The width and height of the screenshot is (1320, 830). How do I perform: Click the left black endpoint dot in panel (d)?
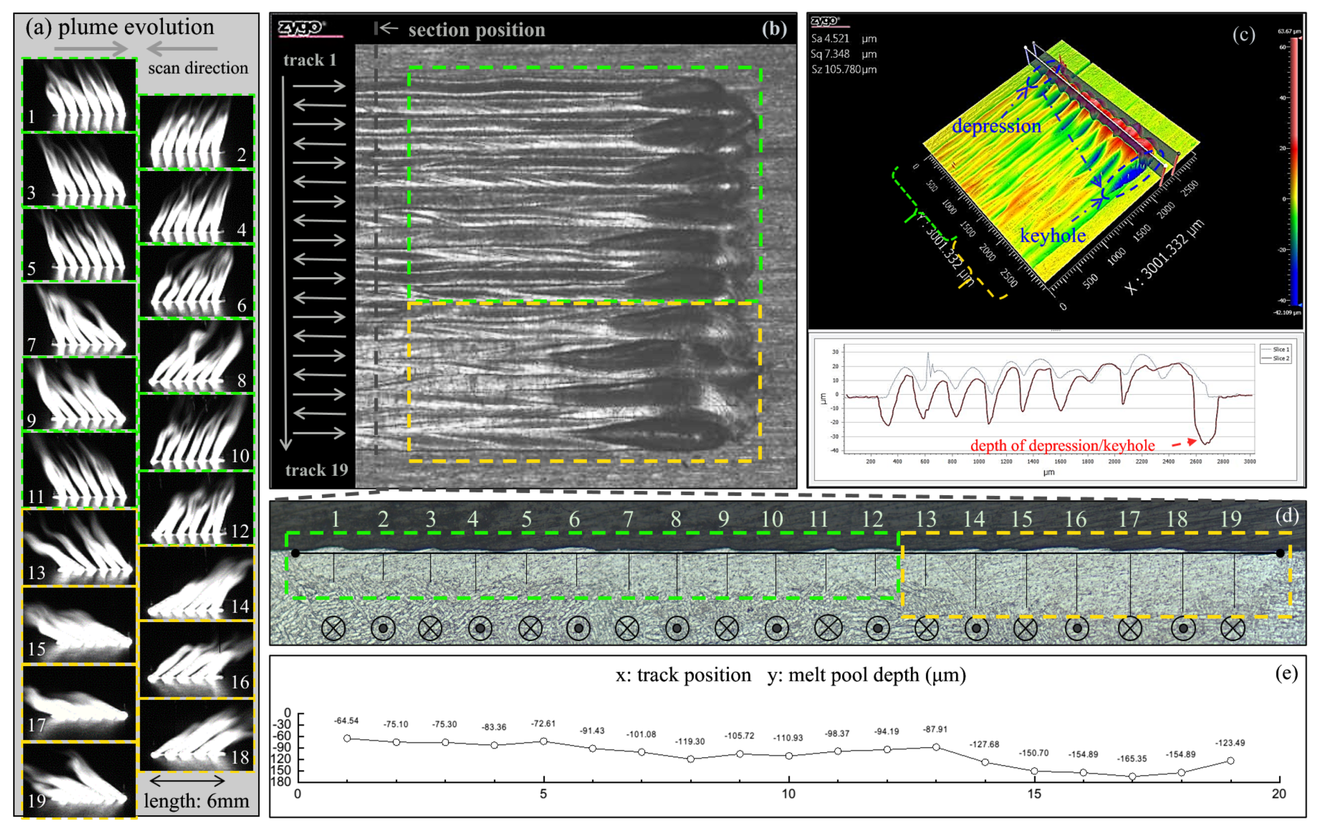[295, 553]
